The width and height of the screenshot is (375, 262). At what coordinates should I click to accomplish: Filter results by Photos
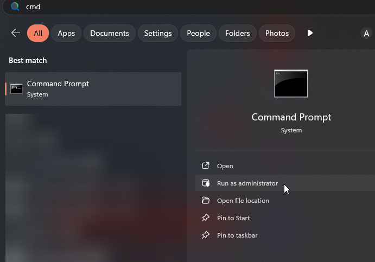277,33
